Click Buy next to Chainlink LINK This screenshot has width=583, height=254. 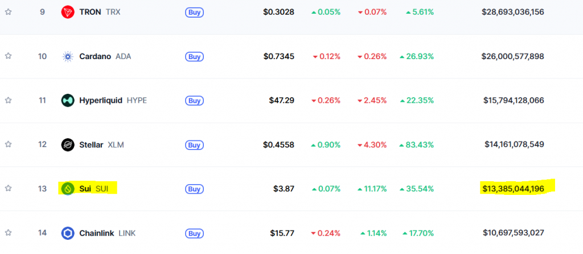194,233
